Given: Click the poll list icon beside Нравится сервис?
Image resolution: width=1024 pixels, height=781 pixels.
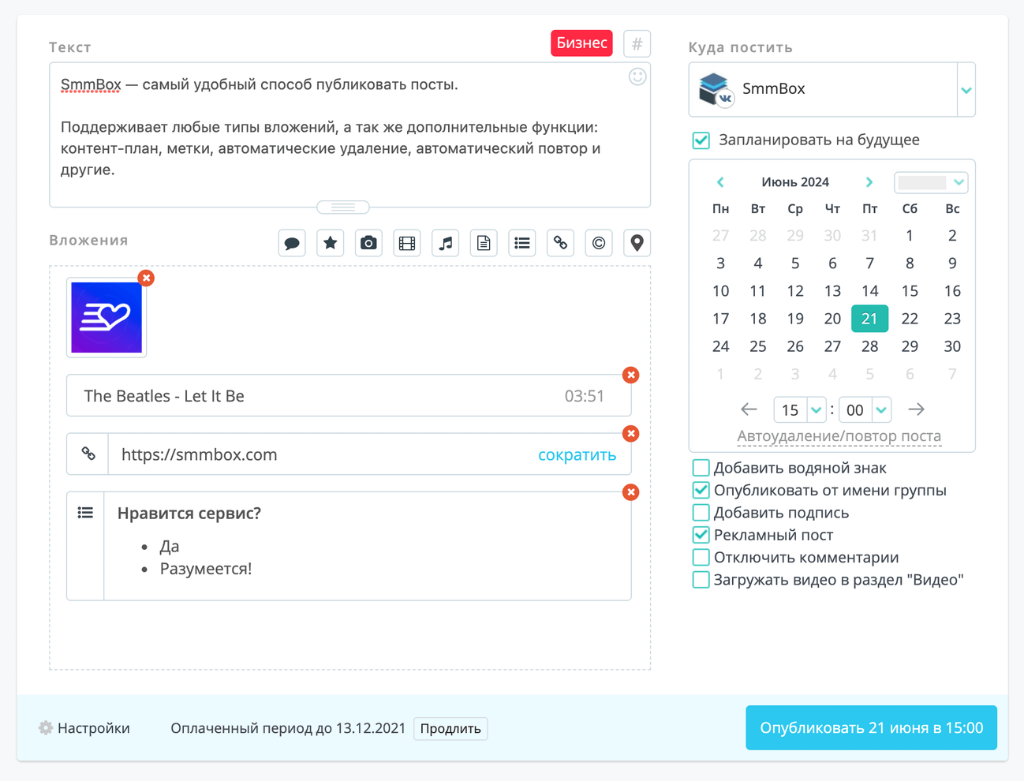Looking at the screenshot, I should click(x=86, y=514).
